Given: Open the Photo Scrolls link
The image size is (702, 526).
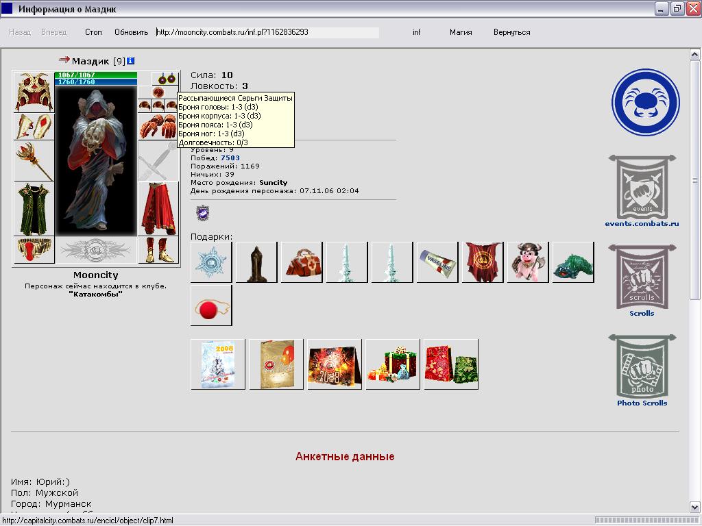Looking at the screenshot, I should point(642,403).
